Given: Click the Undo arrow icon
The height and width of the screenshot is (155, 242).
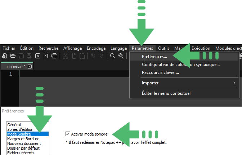Looking at the screenshot, I should [93, 56].
